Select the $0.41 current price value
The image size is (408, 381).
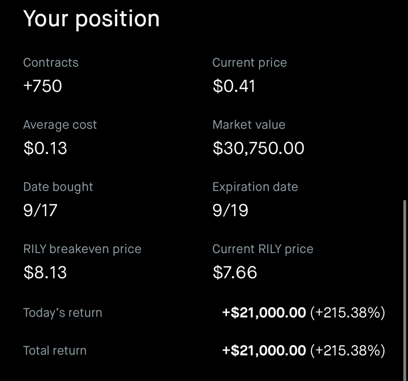tap(234, 86)
